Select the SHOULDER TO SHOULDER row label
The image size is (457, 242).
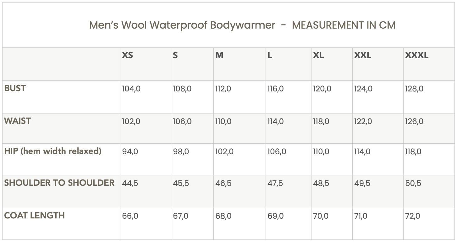[59, 183]
